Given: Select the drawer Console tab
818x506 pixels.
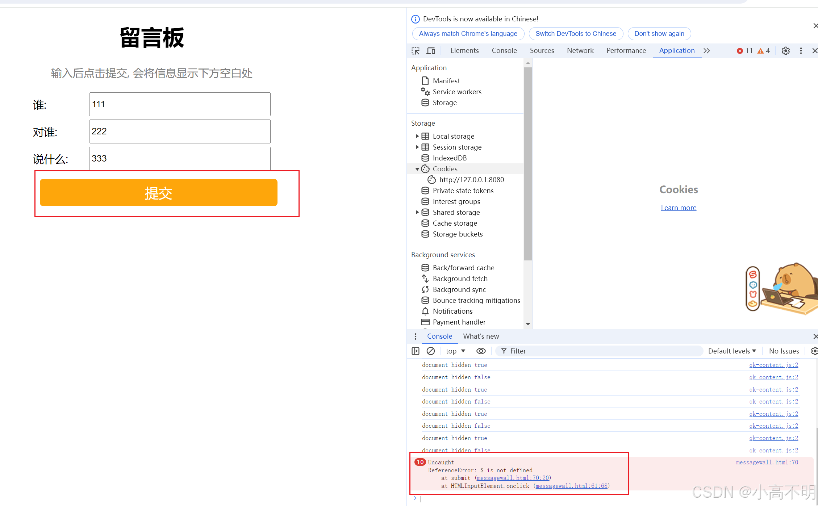Looking at the screenshot, I should (439, 336).
